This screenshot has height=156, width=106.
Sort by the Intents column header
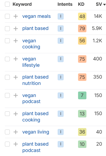coord(65,4)
